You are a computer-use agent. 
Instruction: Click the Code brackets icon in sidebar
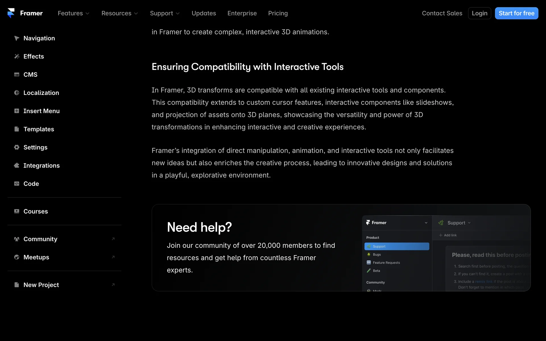17,184
